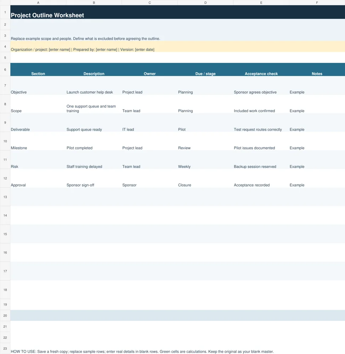Select the 'Support queue ready' cell

94,122
